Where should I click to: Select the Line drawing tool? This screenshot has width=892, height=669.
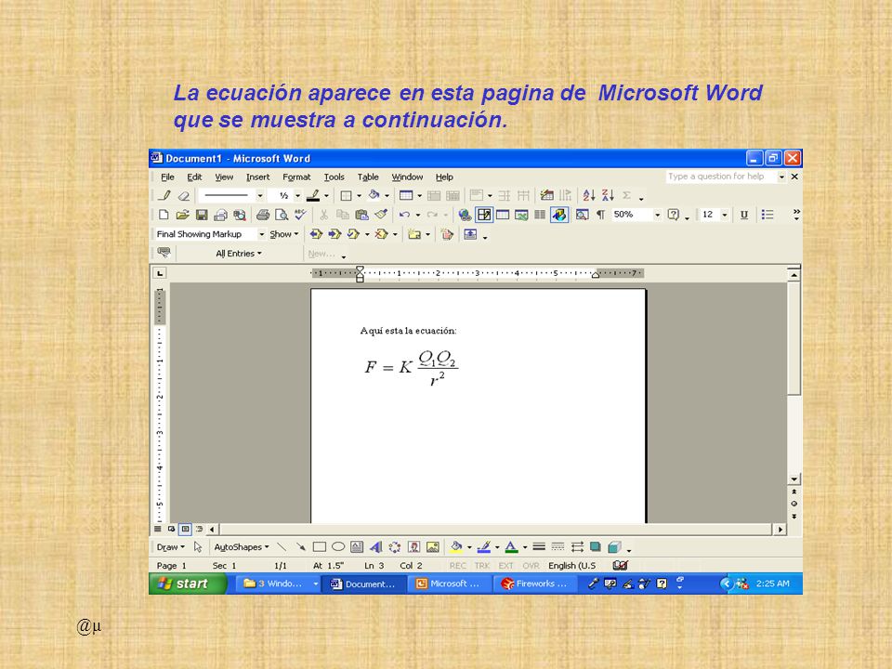(x=282, y=546)
